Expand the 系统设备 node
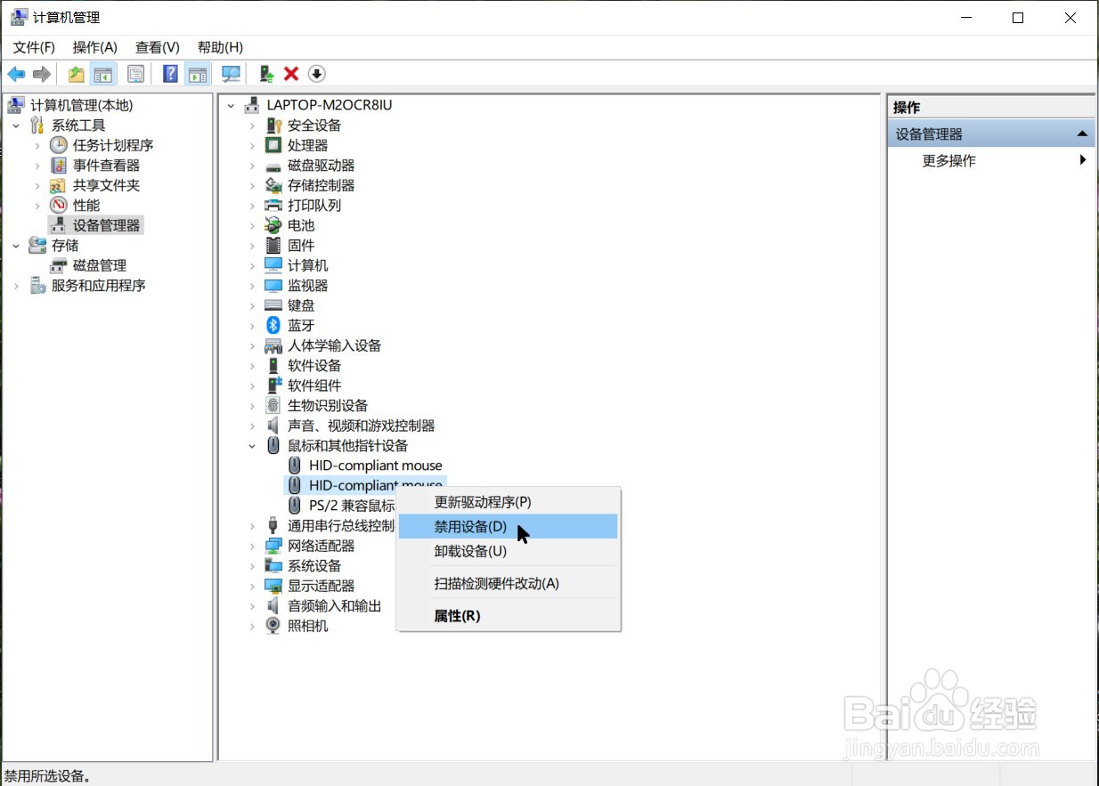This screenshot has width=1099, height=786. (x=252, y=566)
